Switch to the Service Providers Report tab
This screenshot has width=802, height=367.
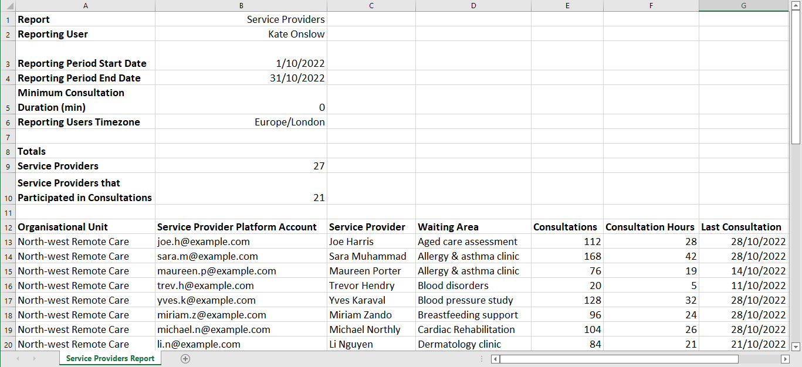[x=110, y=358]
